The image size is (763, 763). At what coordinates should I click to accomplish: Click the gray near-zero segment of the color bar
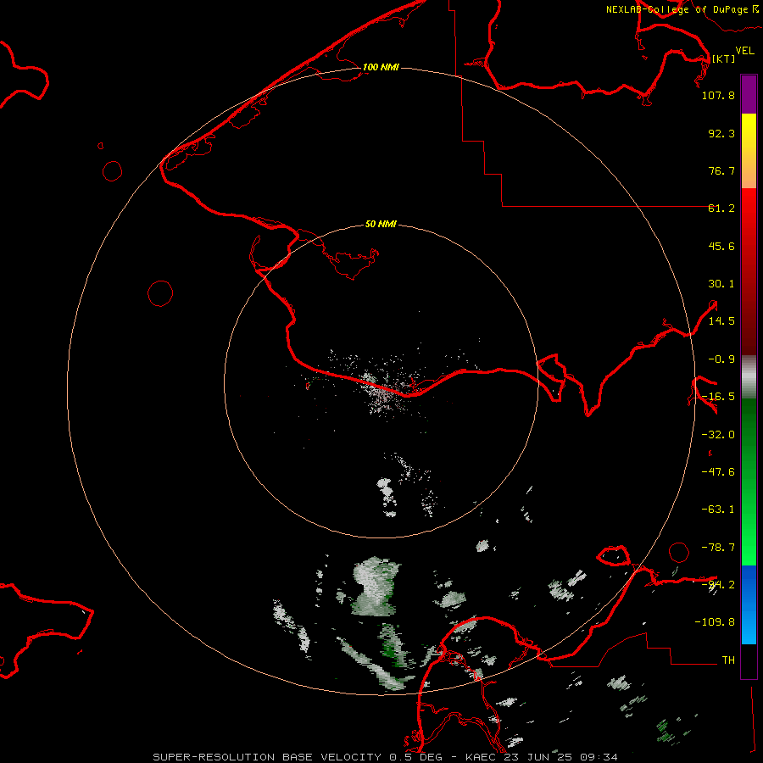pyautogui.click(x=749, y=377)
